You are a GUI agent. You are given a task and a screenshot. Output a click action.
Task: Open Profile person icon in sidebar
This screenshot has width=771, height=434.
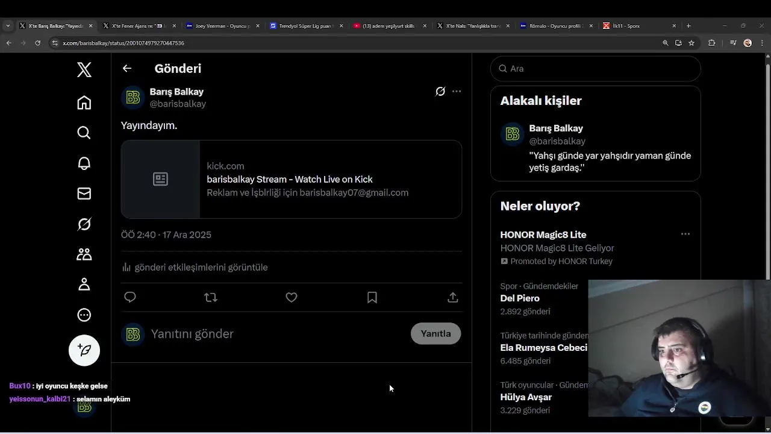[84, 285]
